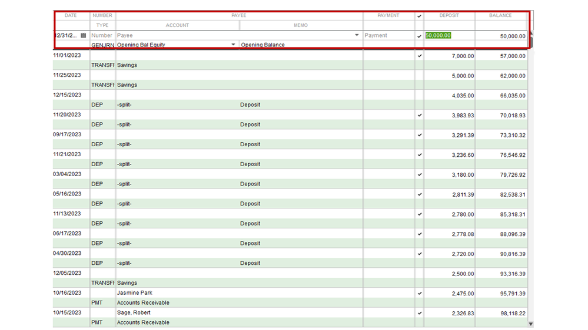Toggle cleared check for Jasmine Park payment

click(x=419, y=294)
